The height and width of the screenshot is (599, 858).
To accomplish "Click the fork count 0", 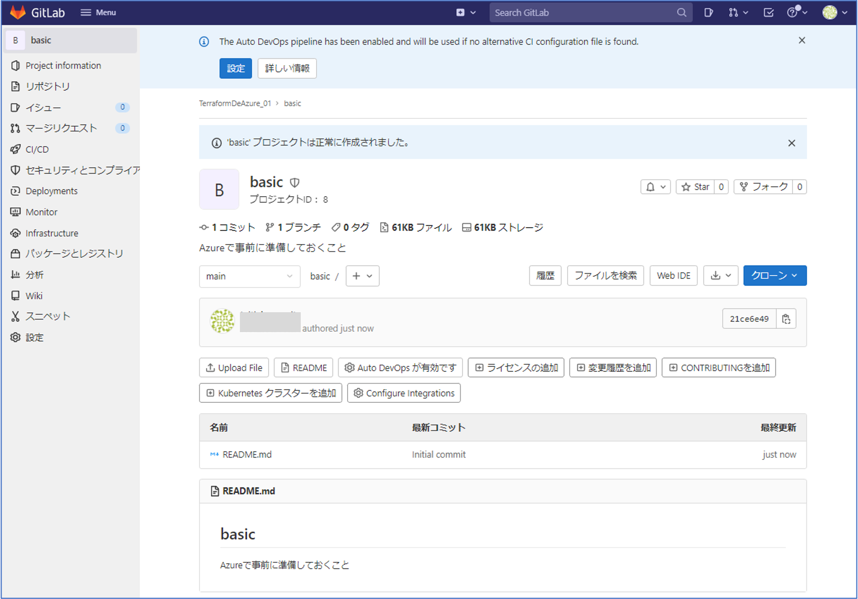I will (x=799, y=187).
